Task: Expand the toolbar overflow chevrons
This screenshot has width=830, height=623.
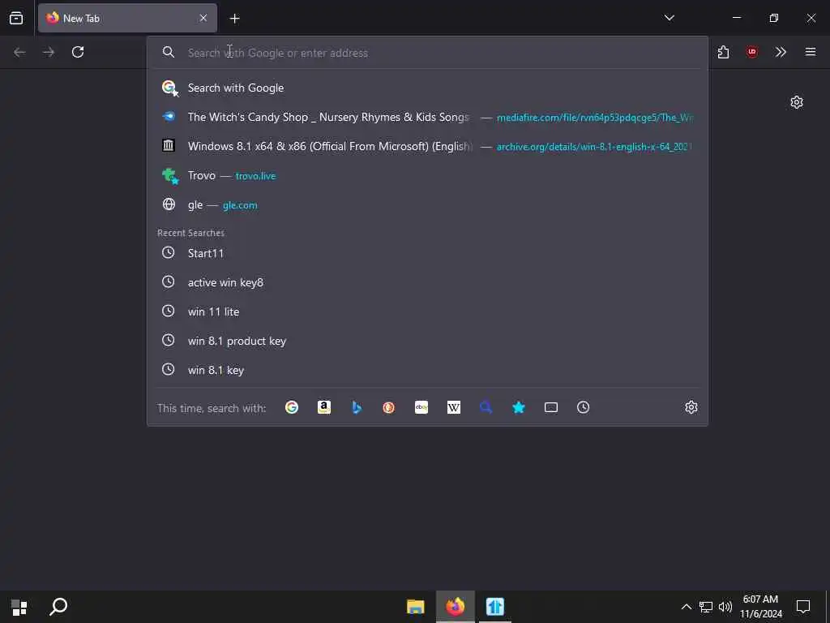Action: coord(781,52)
